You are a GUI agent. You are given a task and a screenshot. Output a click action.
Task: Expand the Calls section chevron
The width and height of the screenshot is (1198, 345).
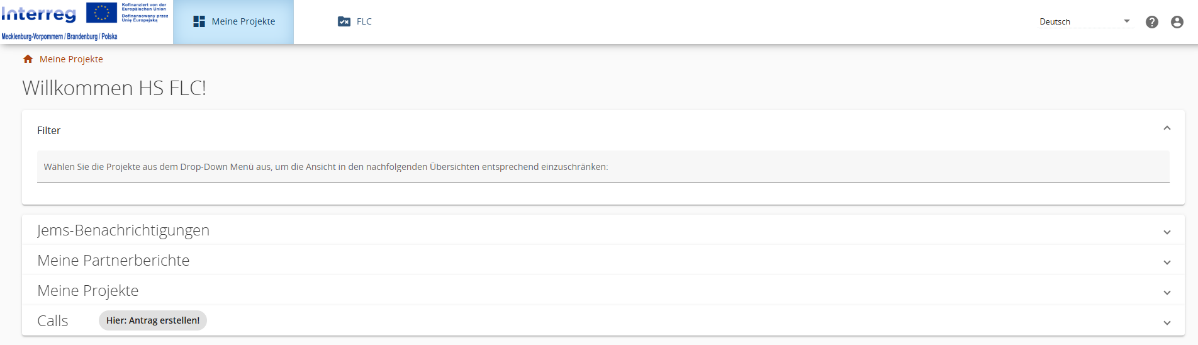[x=1167, y=322]
